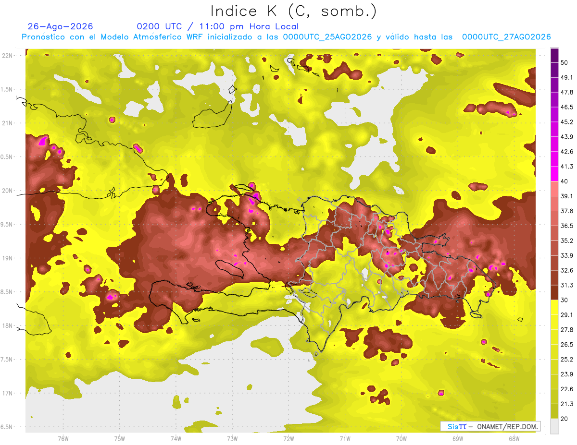Click the '74W' longitude axis label
The height and width of the screenshot is (445, 577).
point(176,439)
